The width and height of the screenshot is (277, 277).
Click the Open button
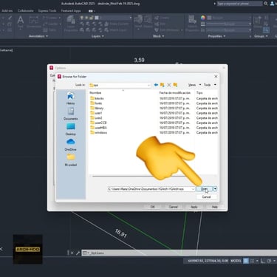tap(204, 189)
